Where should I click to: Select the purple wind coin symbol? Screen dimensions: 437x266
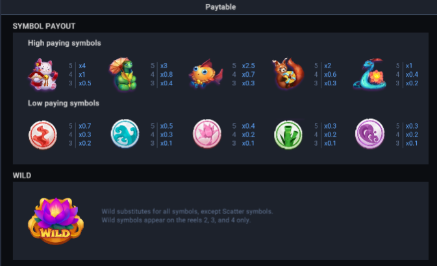(x=370, y=133)
